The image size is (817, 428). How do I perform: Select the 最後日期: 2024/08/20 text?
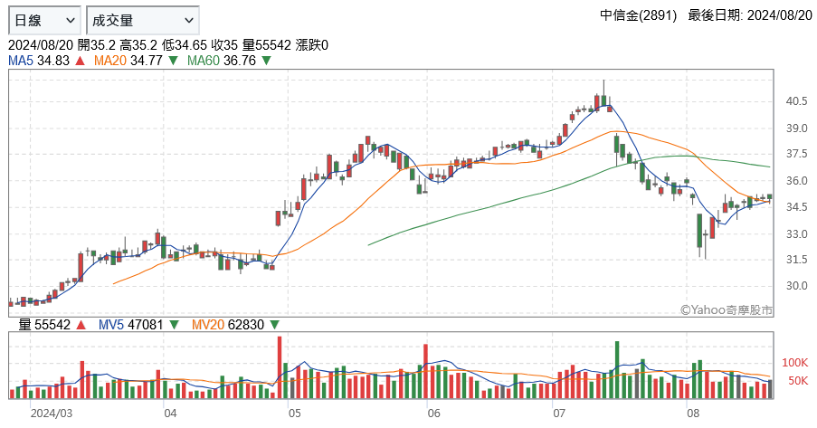point(750,15)
